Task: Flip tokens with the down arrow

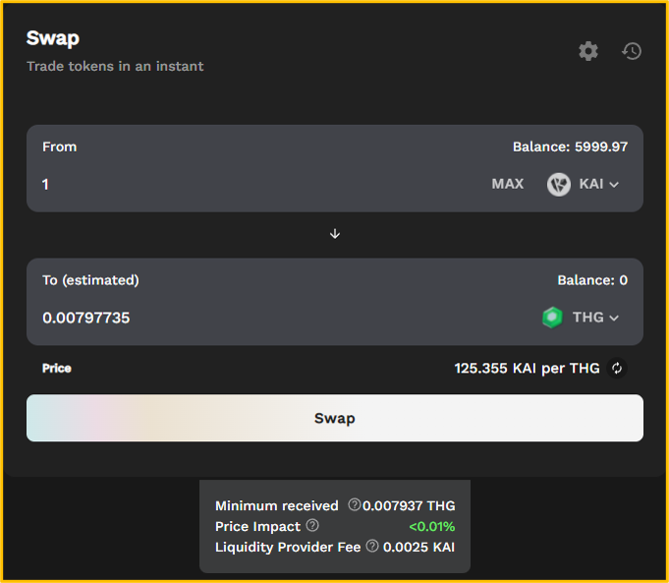Action: pos(335,234)
